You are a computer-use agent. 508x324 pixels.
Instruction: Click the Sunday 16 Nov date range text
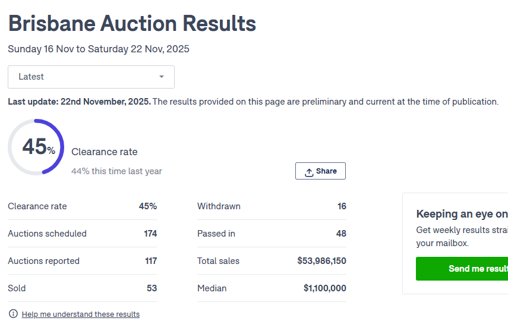pos(99,49)
